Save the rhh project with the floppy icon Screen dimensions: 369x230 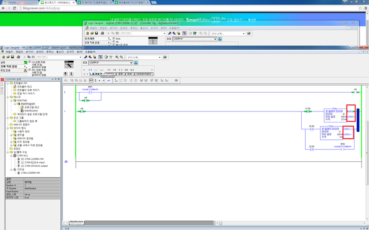(12, 57)
